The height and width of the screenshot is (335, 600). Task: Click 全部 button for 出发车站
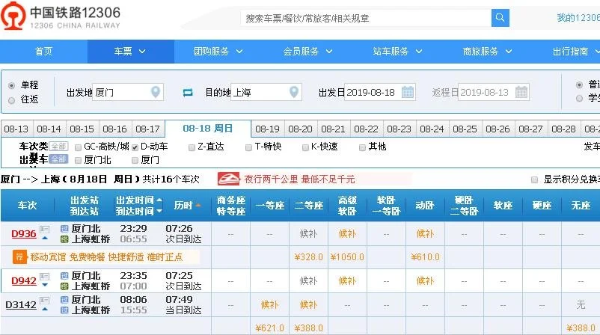pyautogui.click(x=59, y=159)
